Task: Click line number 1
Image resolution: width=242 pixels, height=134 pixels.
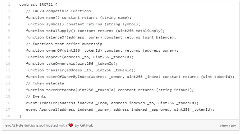Action: coord(9,5)
